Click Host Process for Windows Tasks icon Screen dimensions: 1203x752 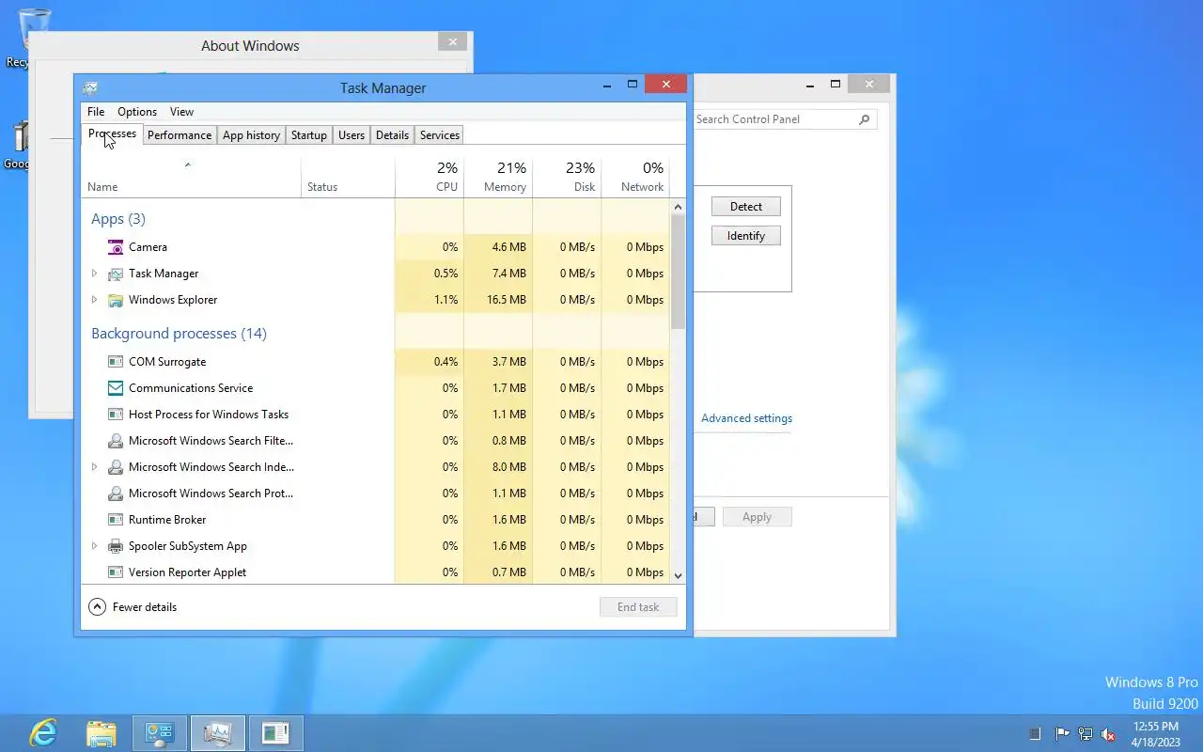[x=115, y=415]
